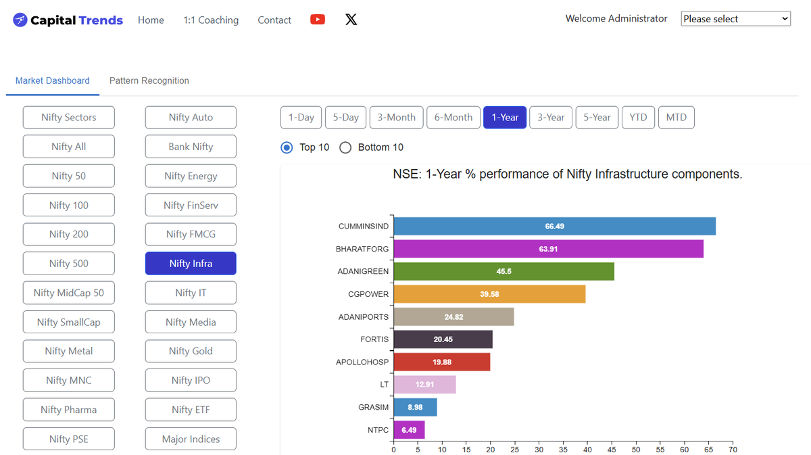
Task: Open the Please select dropdown
Action: [736, 19]
